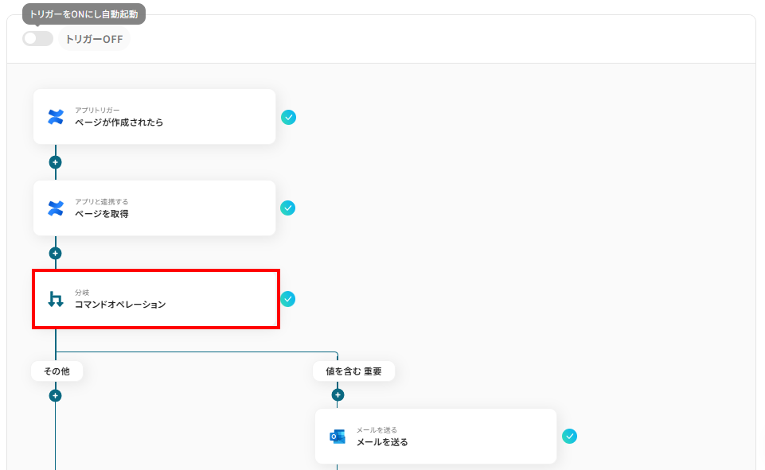Open the メールを送る step card
This screenshot has width=765, height=470.
(435, 437)
